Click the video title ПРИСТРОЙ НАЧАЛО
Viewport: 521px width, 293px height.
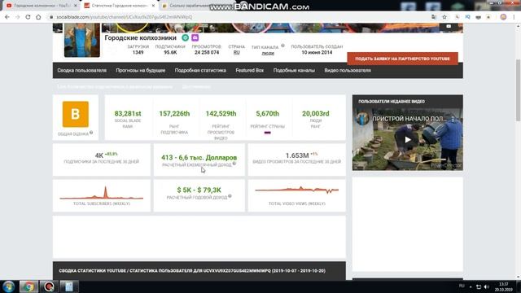(409, 119)
